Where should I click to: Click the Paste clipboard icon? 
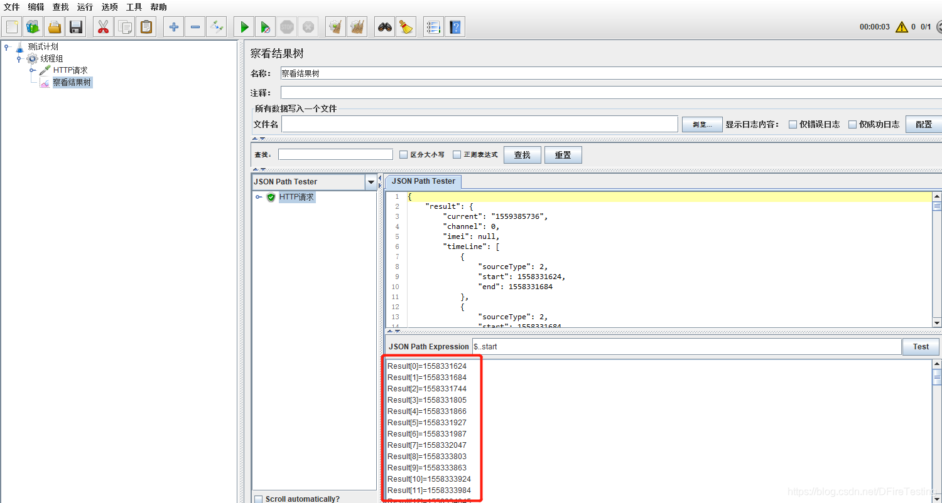click(146, 27)
